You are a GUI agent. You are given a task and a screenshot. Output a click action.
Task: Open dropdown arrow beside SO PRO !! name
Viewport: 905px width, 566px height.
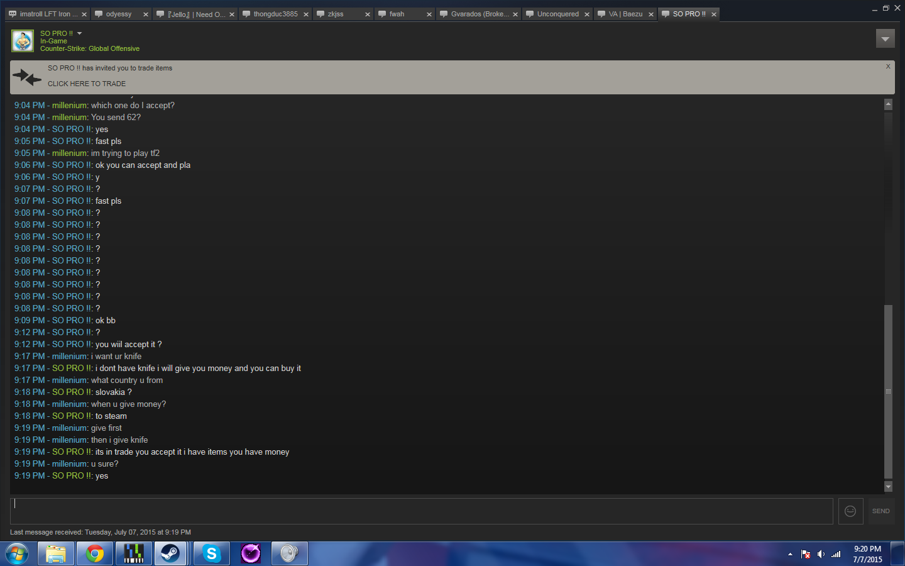tap(80, 33)
